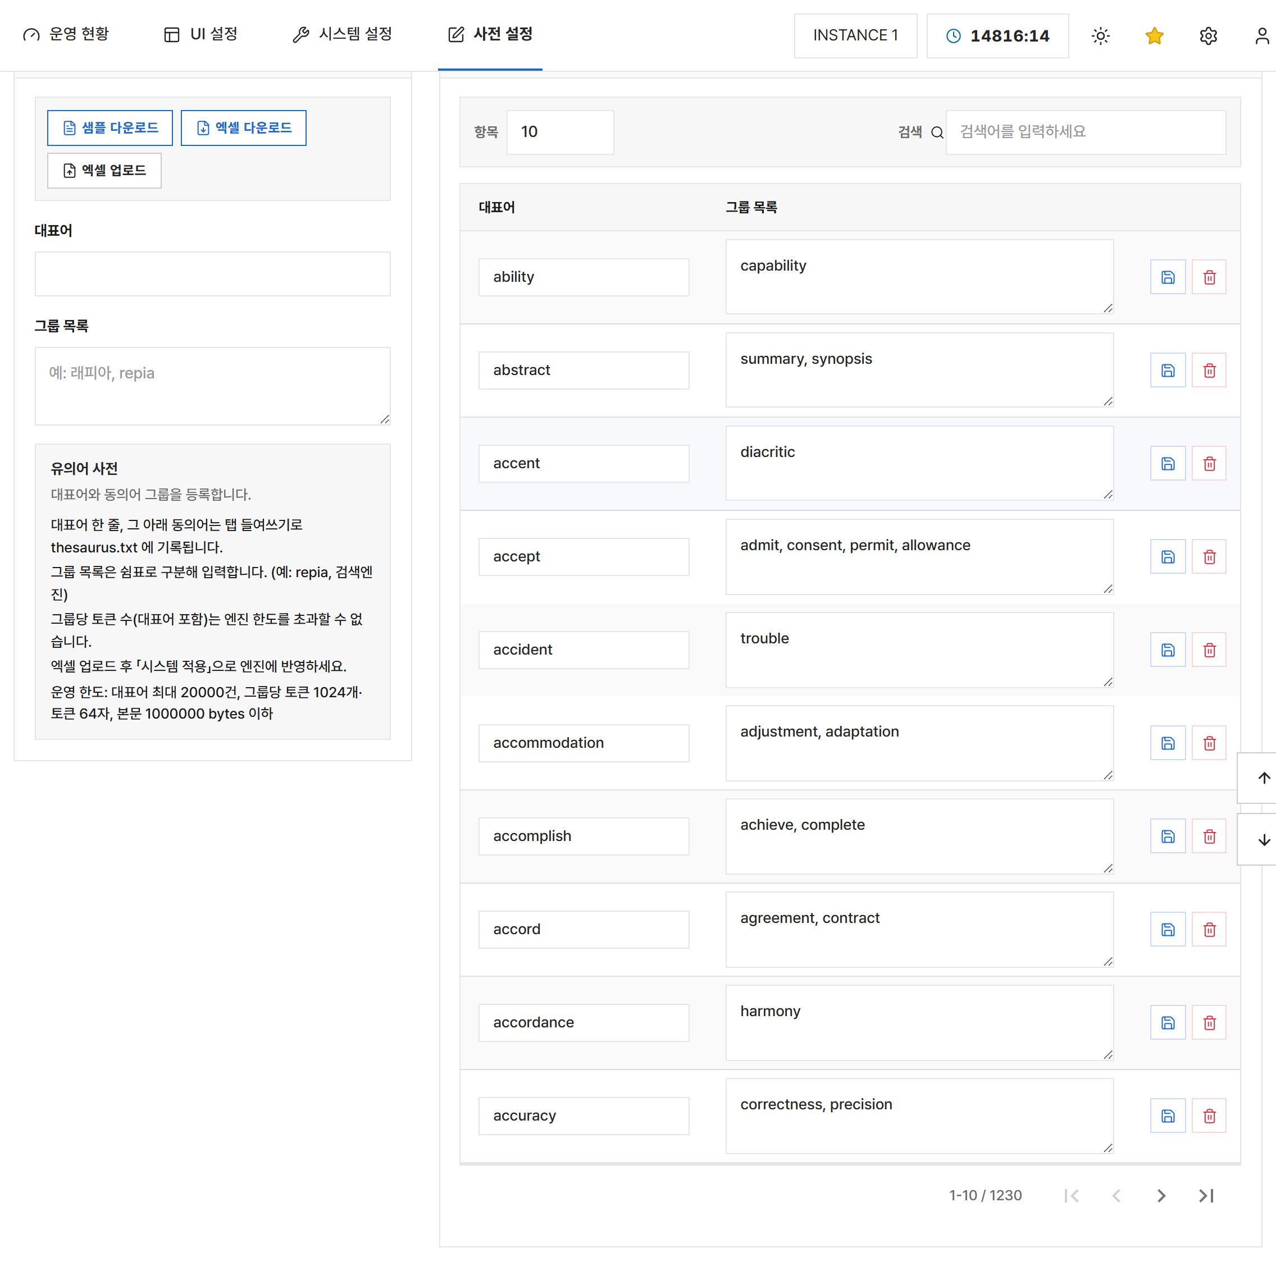Click the magnifier search icon
Image resolution: width=1276 pixels, height=1280 pixels.
(937, 132)
